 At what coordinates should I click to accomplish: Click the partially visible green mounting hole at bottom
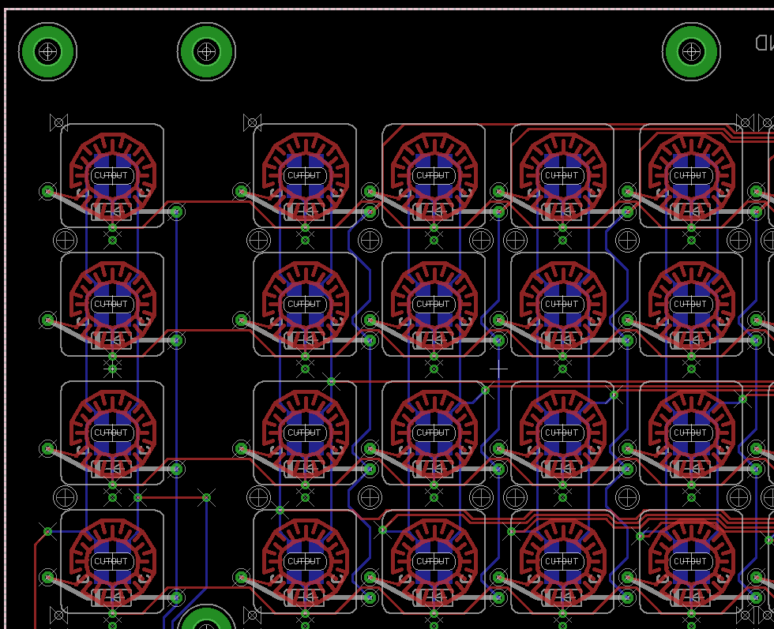pyautogui.click(x=207, y=619)
